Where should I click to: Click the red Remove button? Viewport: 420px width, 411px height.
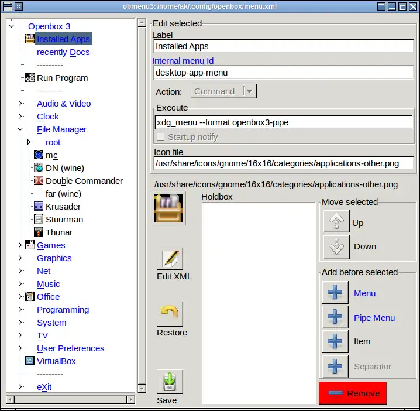(x=353, y=393)
